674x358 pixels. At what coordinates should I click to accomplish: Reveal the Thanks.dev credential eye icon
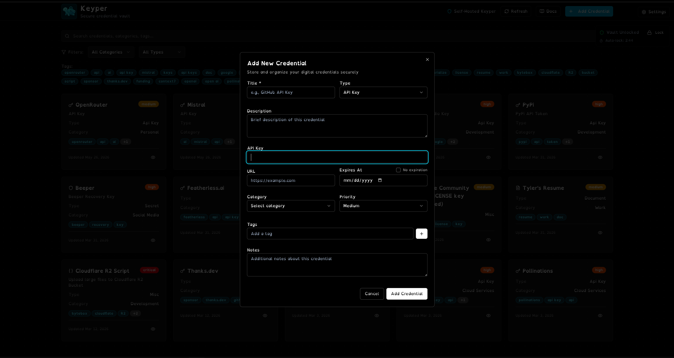265,316
